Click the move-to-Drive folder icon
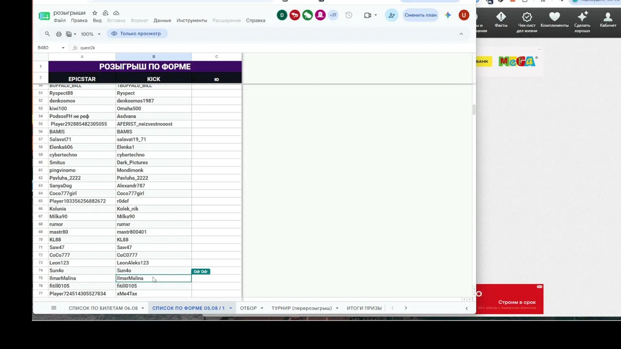 pos(105,13)
